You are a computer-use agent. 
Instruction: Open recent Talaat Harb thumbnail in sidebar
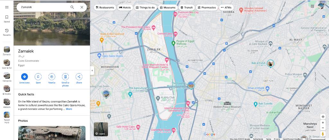(7, 118)
